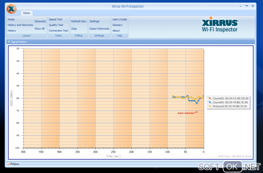The width and height of the screenshot is (263, 173).
Task: Select the Networks layout option
Action: pos(40,21)
